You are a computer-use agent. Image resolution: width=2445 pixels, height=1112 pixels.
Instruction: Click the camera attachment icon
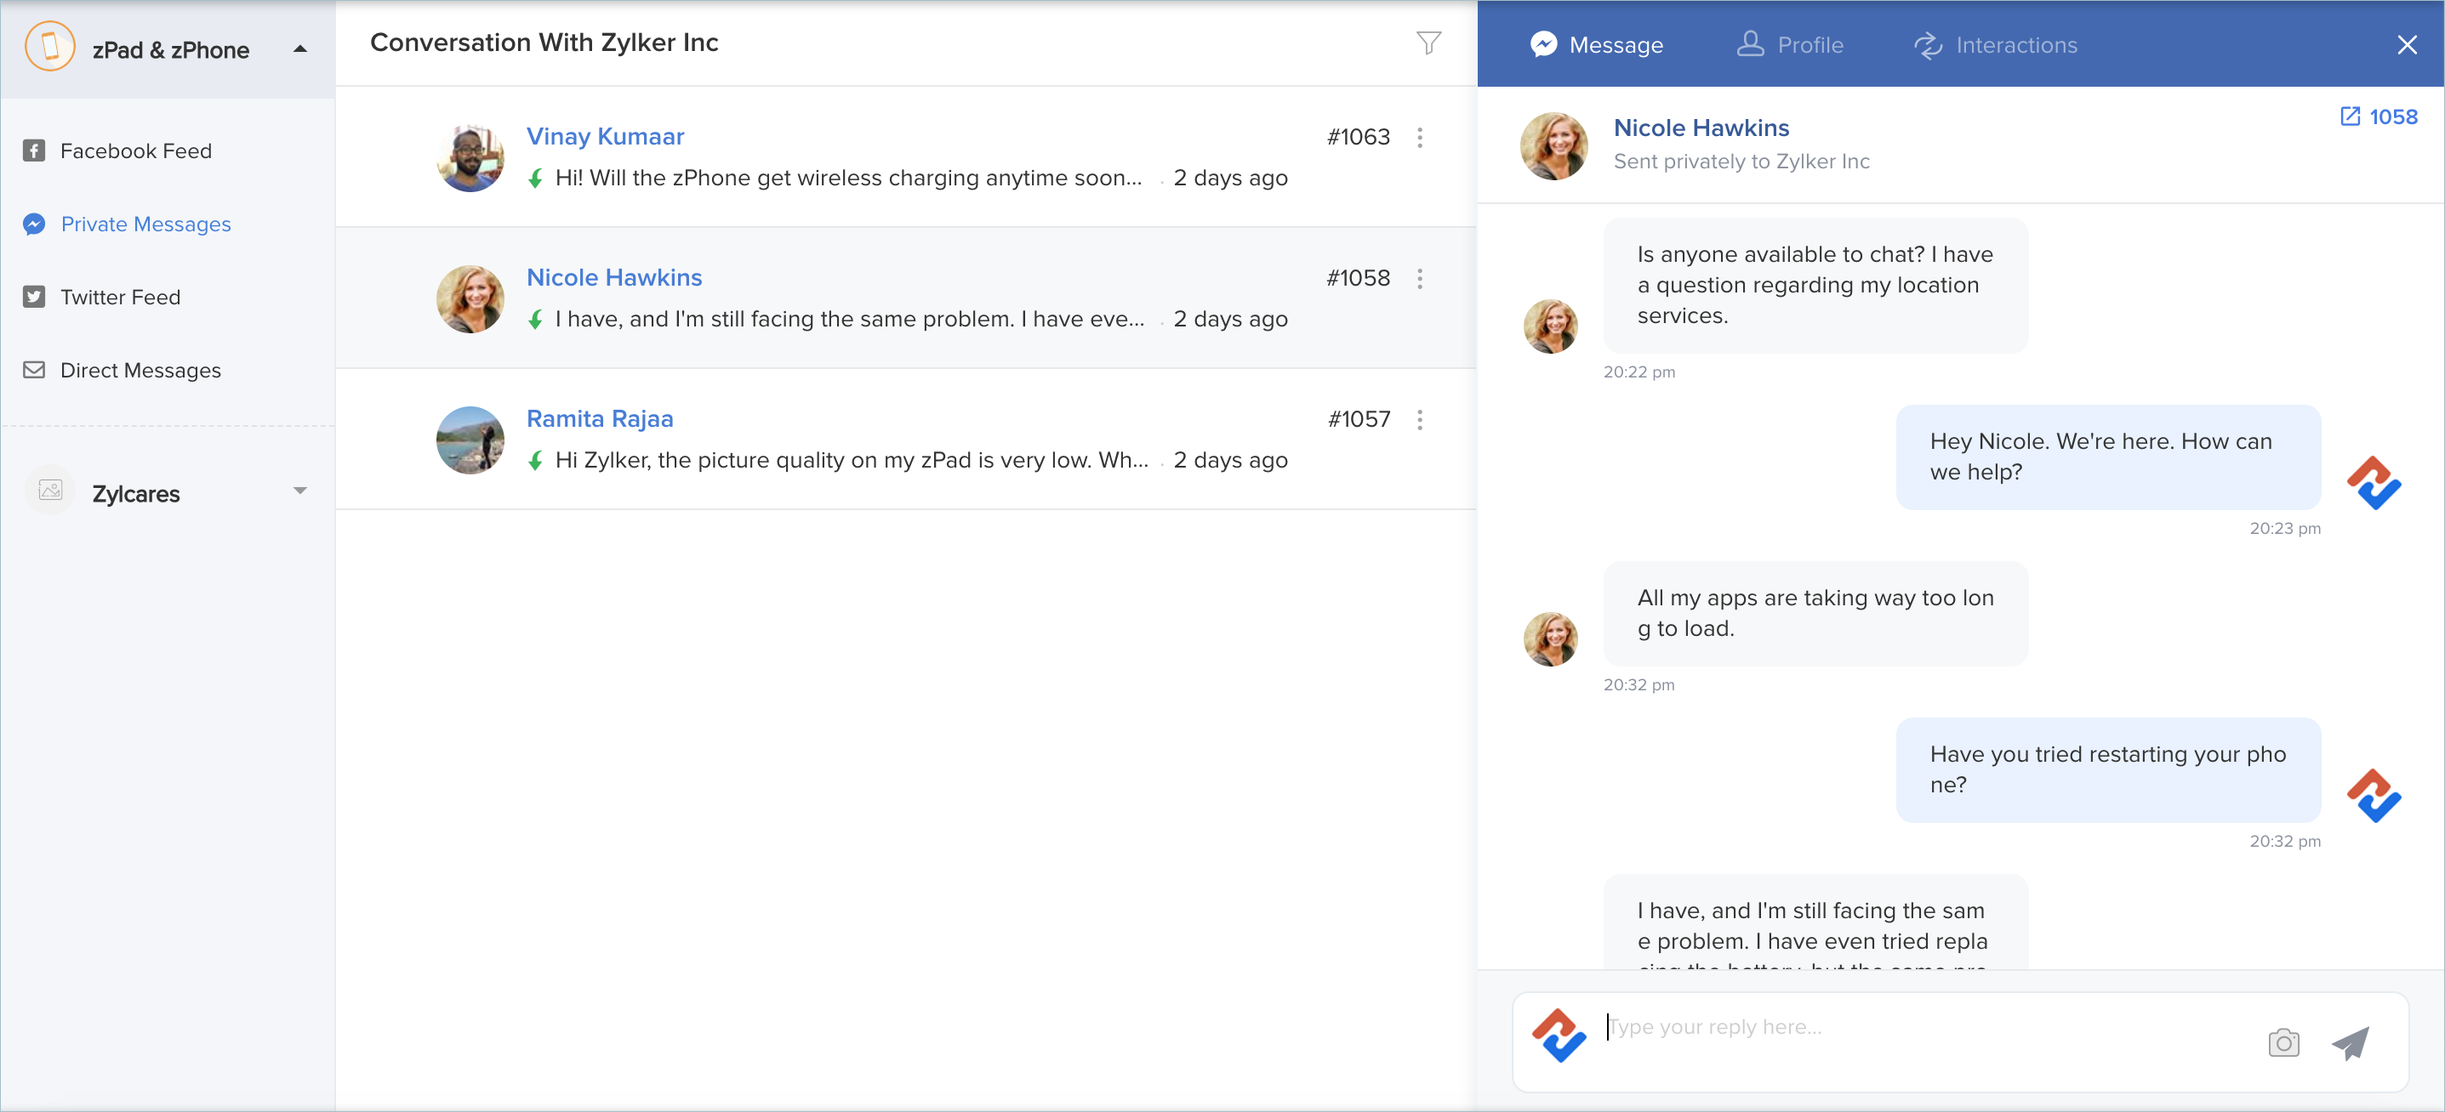[2283, 1043]
